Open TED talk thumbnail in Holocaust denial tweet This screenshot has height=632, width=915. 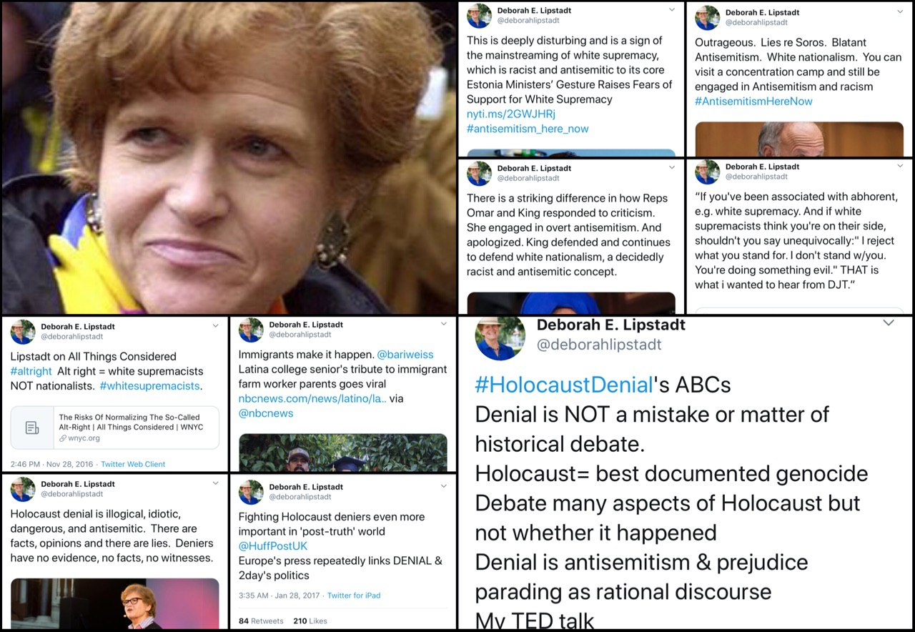(x=115, y=603)
